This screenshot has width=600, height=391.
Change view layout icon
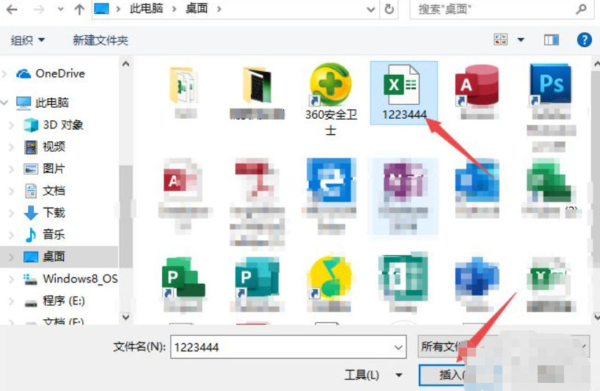(501, 40)
